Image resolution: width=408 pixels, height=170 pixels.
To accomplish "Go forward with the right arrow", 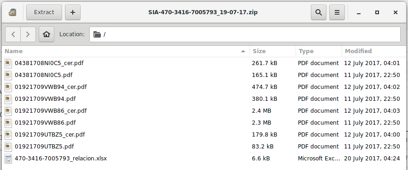I will click(x=28, y=34).
